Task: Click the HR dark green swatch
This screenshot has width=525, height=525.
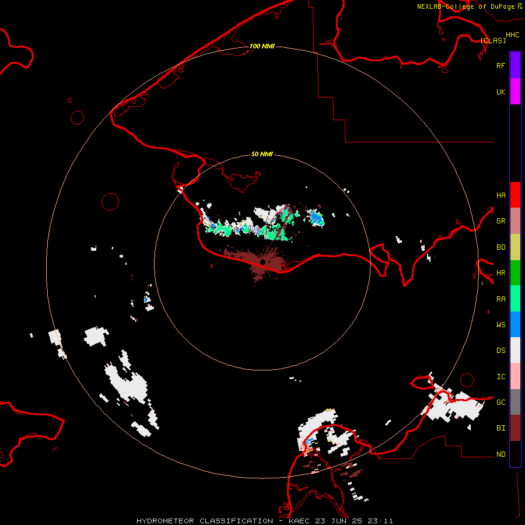Action: 515,273
